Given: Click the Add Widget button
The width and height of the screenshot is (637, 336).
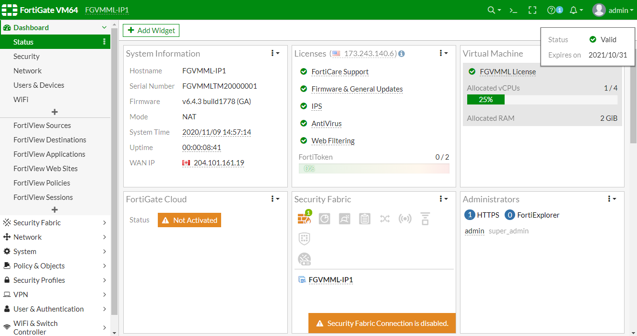Looking at the screenshot, I should [x=151, y=30].
